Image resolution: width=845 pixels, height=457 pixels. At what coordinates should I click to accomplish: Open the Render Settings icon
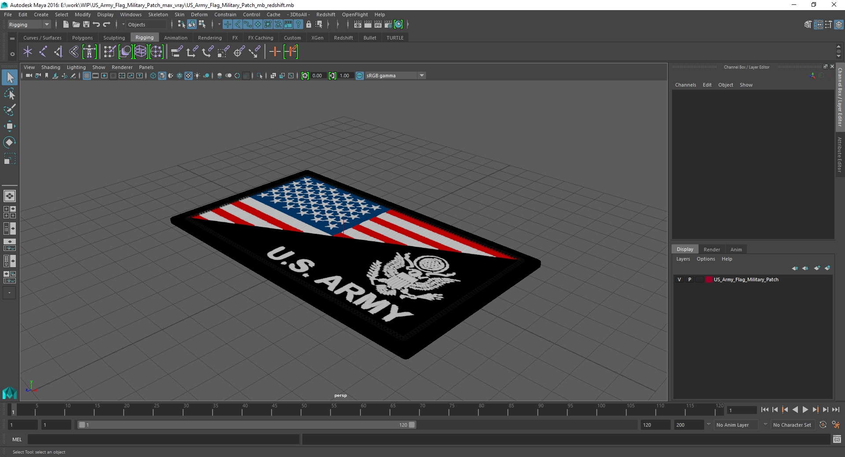pyautogui.click(x=388, y=25)
